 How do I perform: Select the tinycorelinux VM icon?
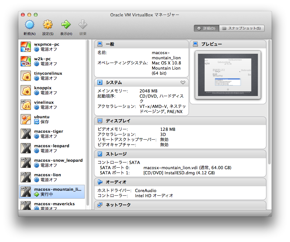[26, 76]
